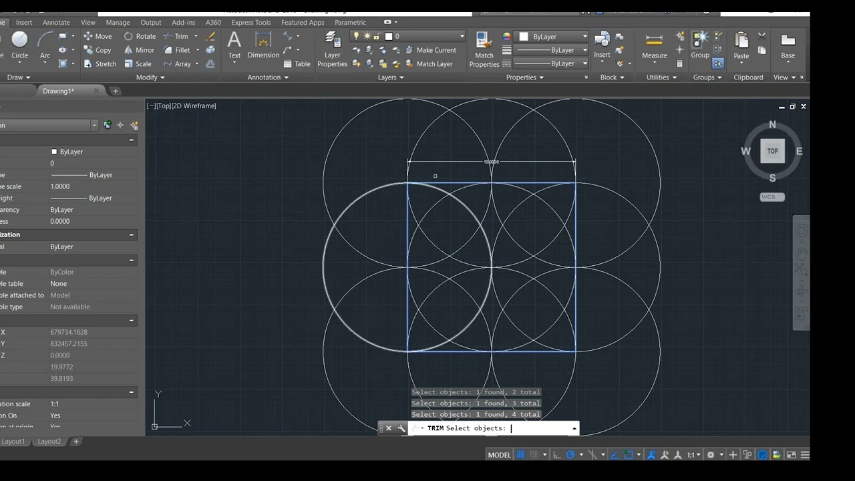The width and height of the screenshot is (855, 481).
Task: Open the annotation scale 1:1 dropdown
Action: coord(693,455)
